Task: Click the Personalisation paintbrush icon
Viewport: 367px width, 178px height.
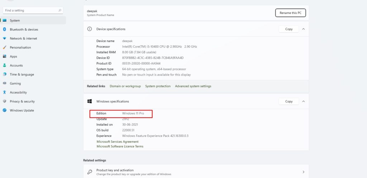Action: click(x=4, y=47)
